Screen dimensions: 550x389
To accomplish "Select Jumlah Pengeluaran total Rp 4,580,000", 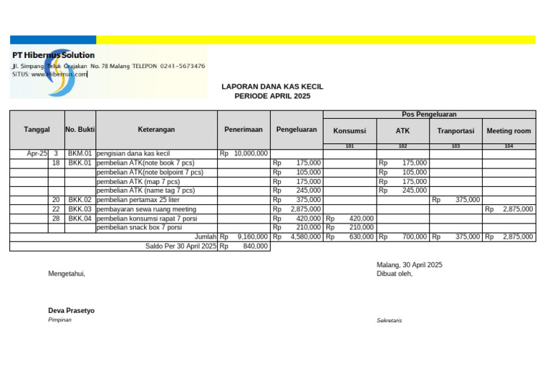I will pos(296,237).
